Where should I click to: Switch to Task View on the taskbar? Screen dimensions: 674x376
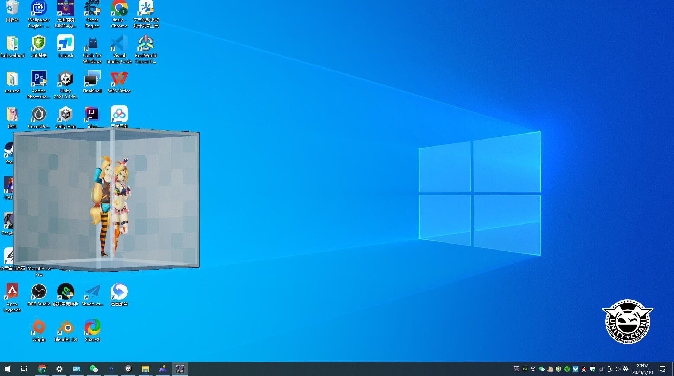[x=24, y=369]
